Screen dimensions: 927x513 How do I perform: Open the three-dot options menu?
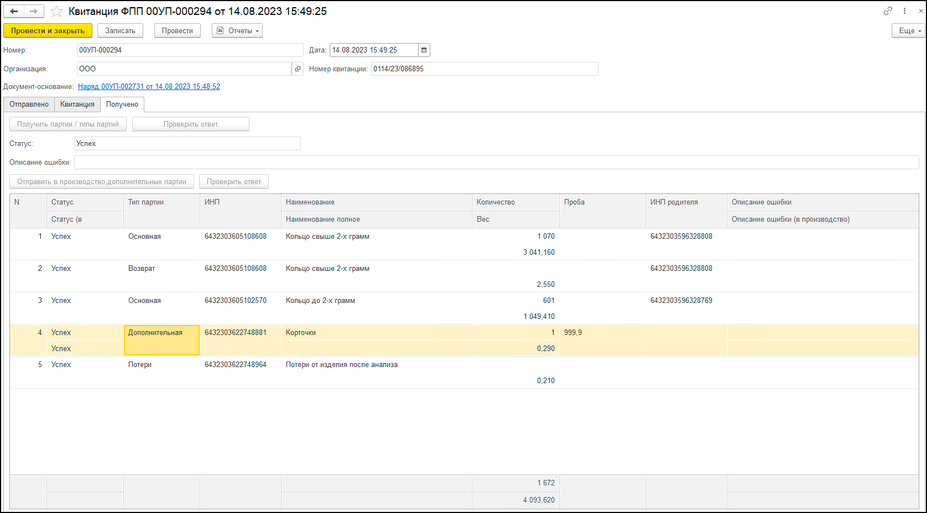click(905, 11)
